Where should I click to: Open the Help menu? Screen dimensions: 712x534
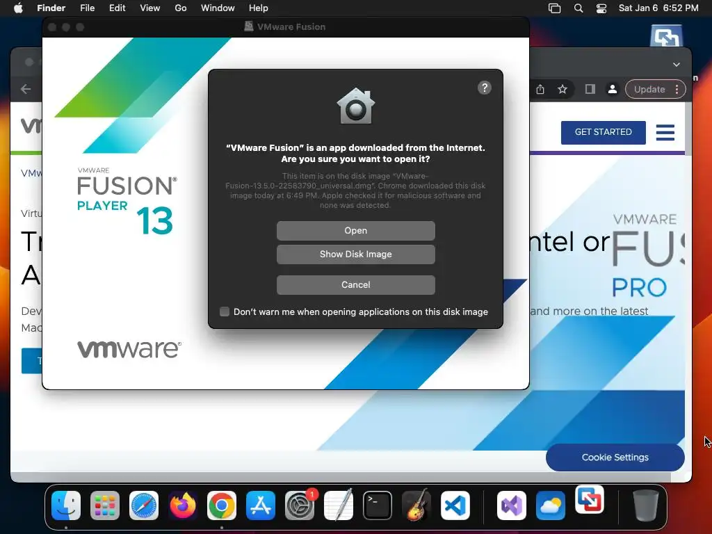click(x=259, y=8)
